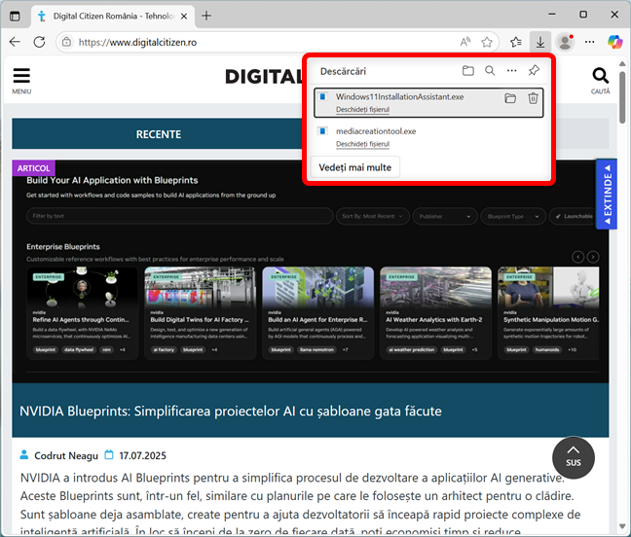Screen dimensions: 631x537
Task: Show Windows11InstallationAssistant.exe in its folder
Action: [510, 98]
